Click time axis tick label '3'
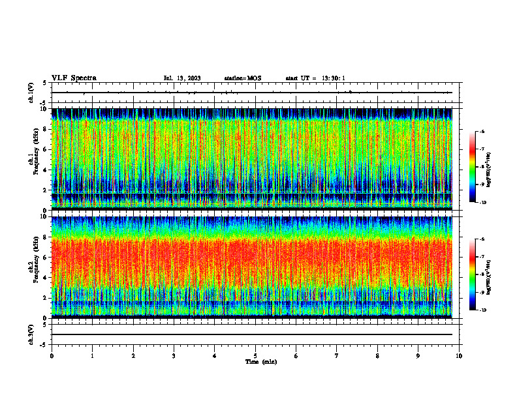The width and height of the screenshot is (517, 399). (x=174, y=356)
